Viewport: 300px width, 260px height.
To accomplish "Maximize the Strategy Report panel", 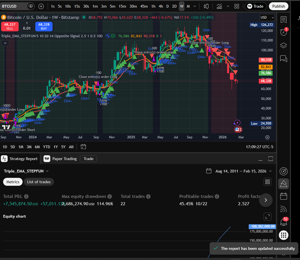I will coord(270,159).
